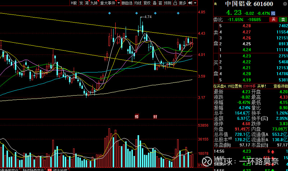The image size is (288, 171).
Task: Click the 53856 volume axis label
Action: coord(203,125)
